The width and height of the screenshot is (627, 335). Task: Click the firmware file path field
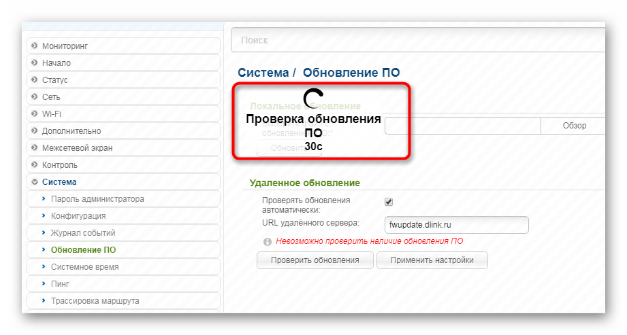click(463, 126)
